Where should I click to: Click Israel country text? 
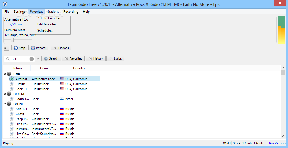coord(69,99)
